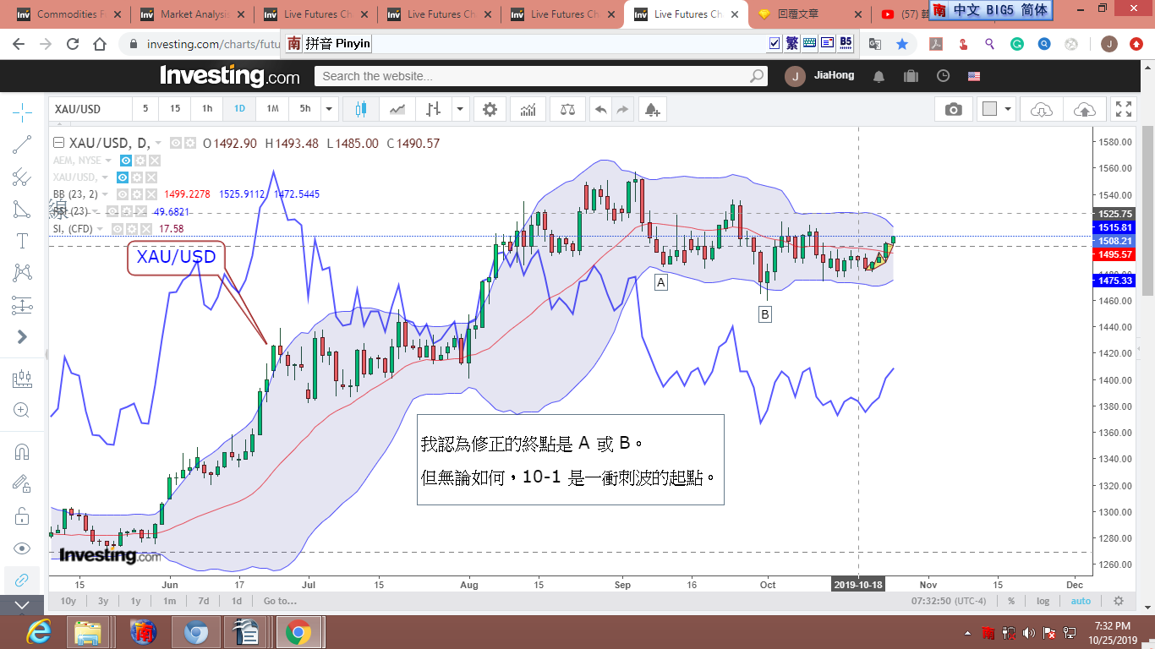This screenshot has width=1155, height=649.
Task: Open the bar style dropdown arrow
Action: pos(460,109)
